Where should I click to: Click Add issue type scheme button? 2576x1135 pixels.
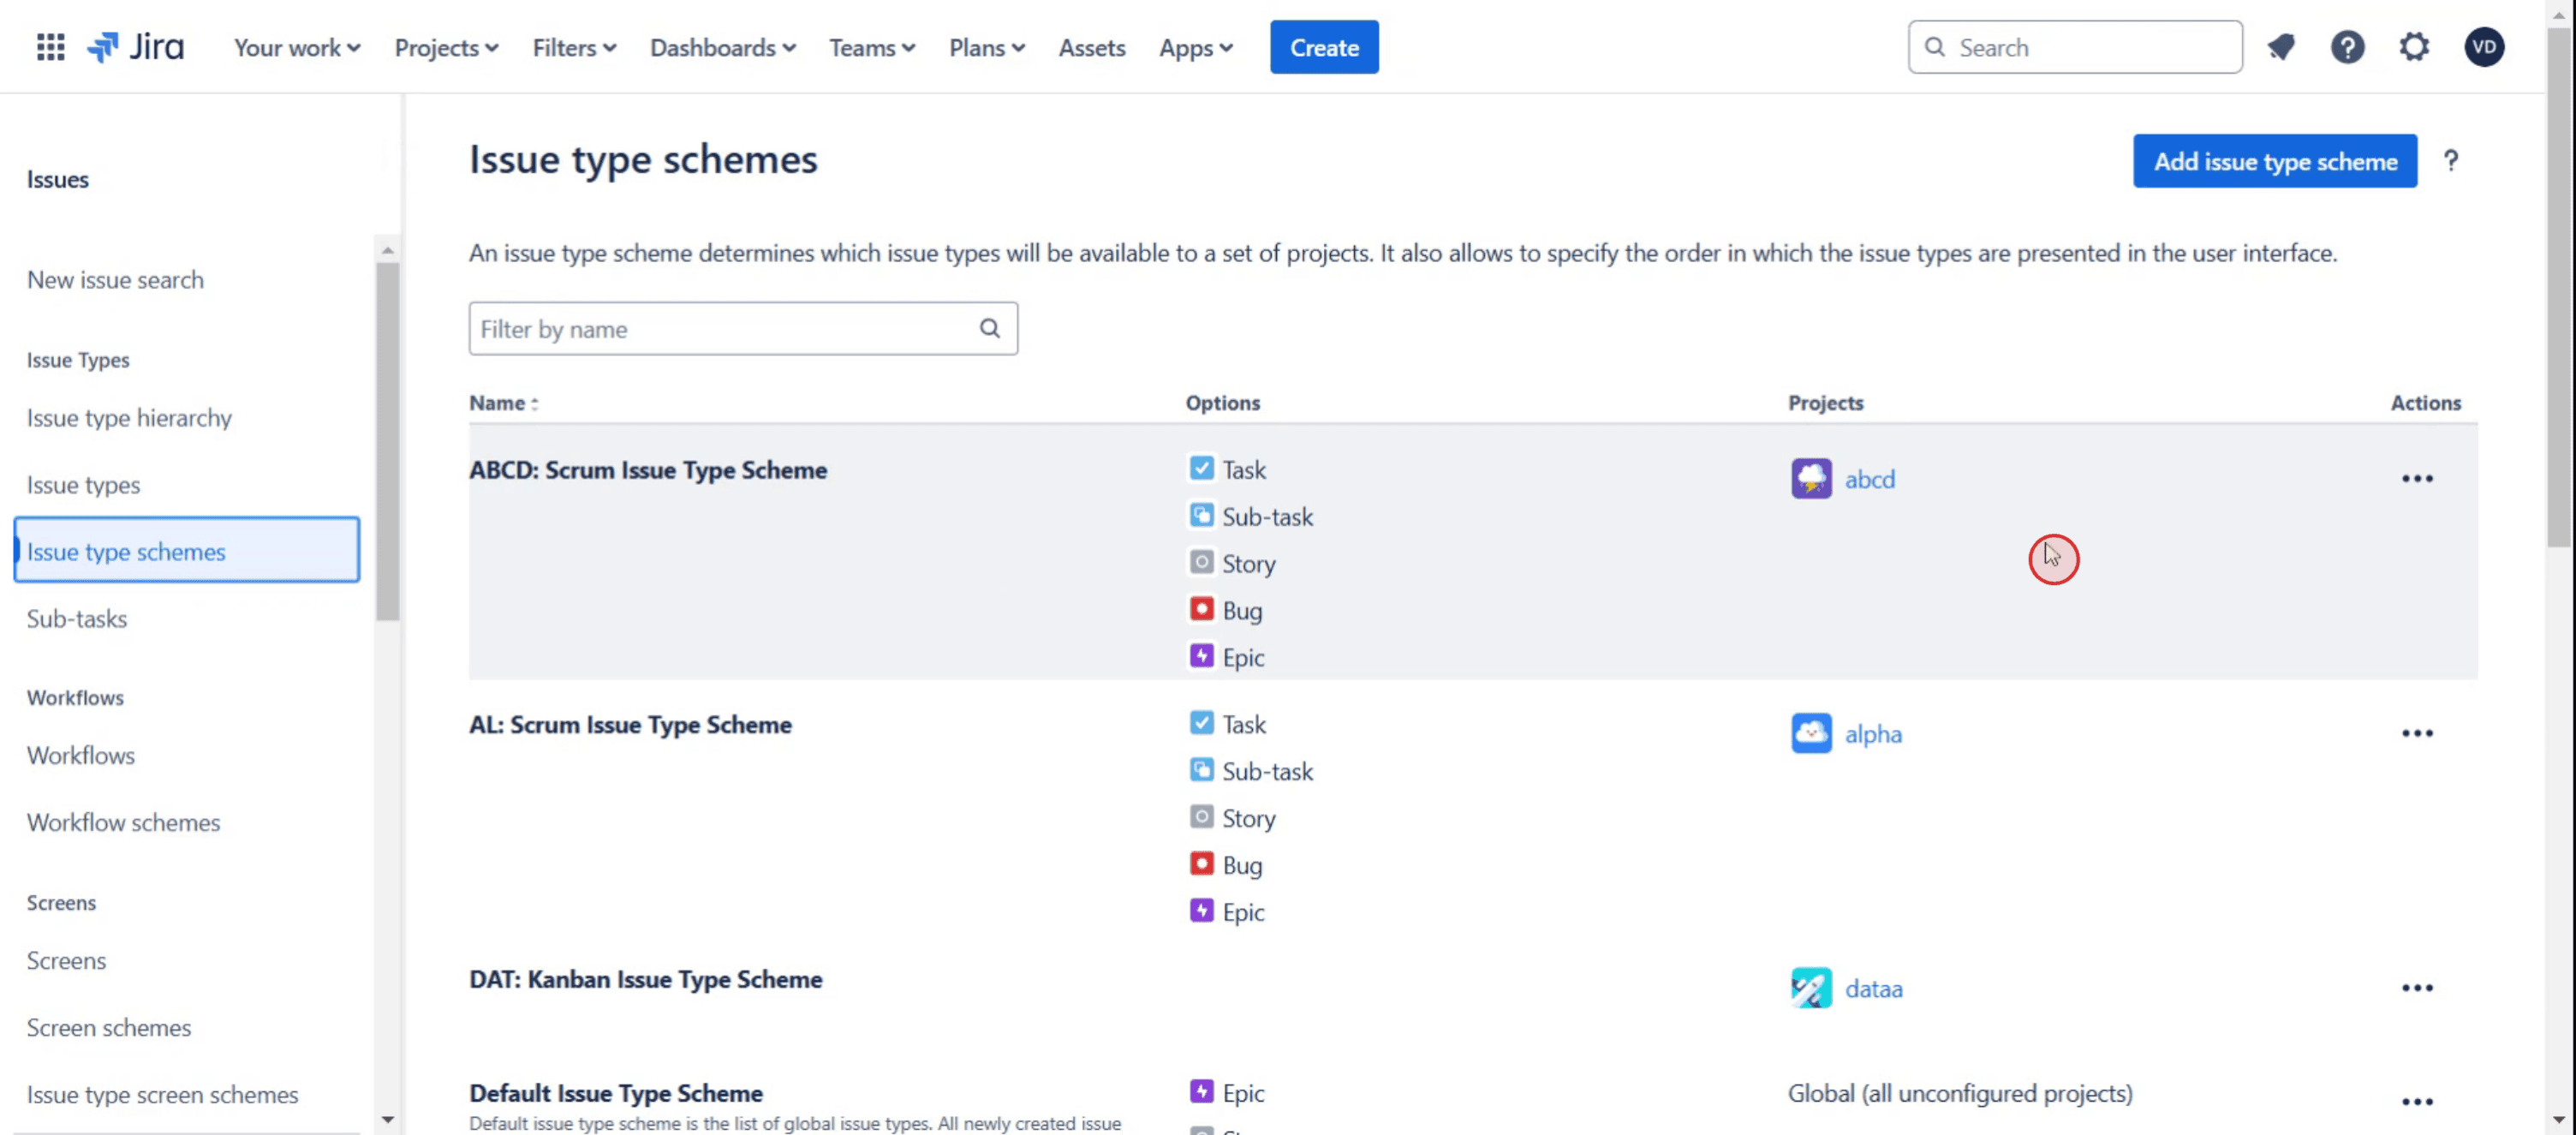(x=2275, y=161)
